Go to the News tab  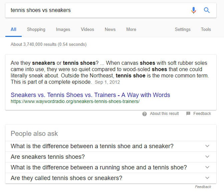(x=110, y=29)
